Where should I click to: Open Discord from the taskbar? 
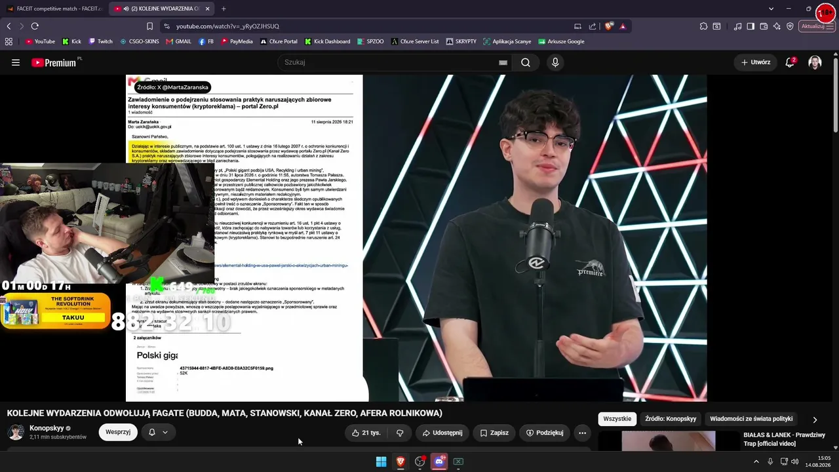439,462
